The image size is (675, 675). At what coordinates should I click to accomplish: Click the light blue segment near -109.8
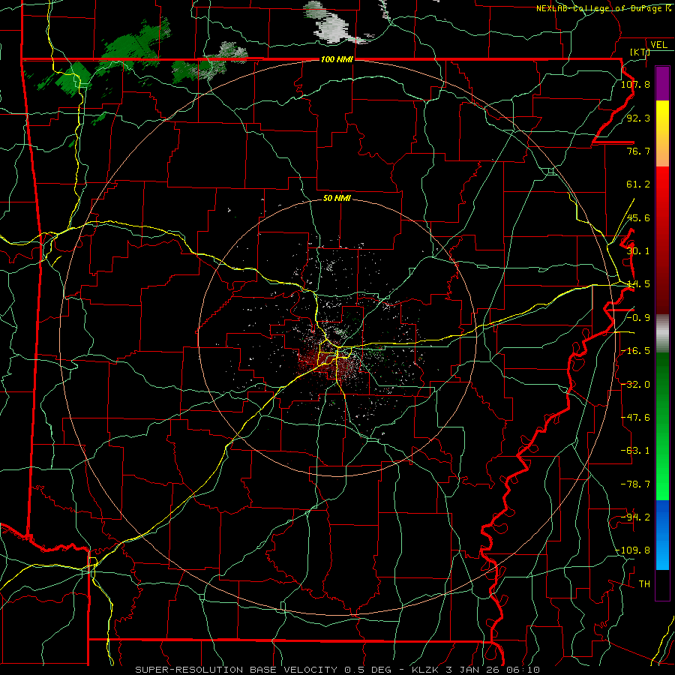coord(662,554)
